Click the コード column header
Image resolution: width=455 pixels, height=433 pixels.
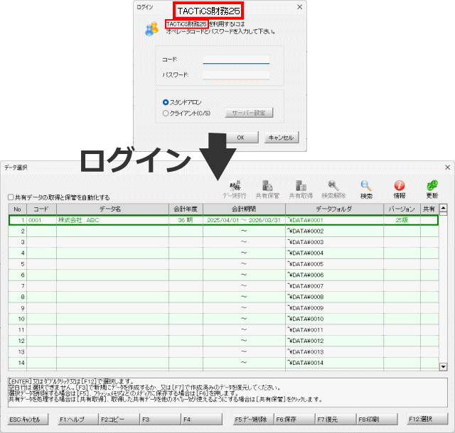[41, 209]
